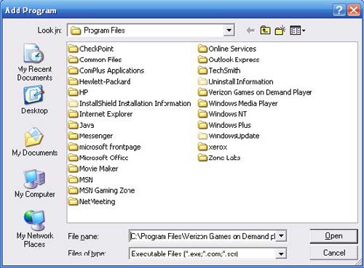Select the CheckPoint folder icon
This screenshot has height=268, width=364.
73,49
